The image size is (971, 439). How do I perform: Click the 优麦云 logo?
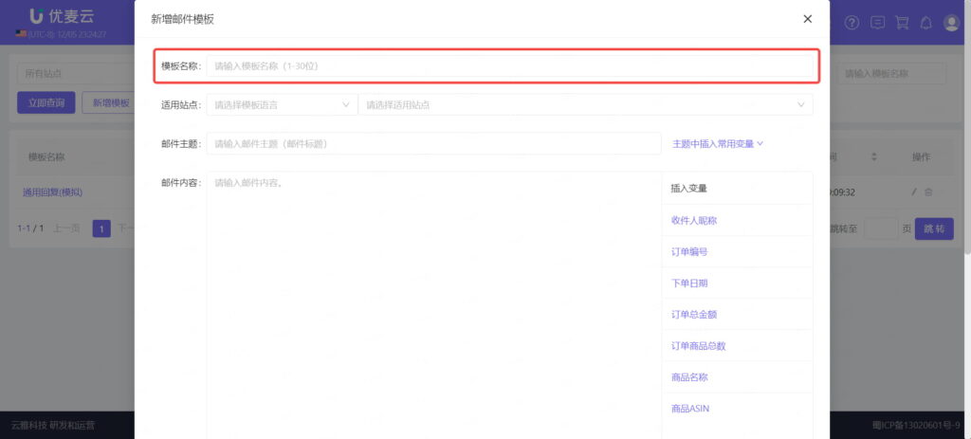point(62,16)
